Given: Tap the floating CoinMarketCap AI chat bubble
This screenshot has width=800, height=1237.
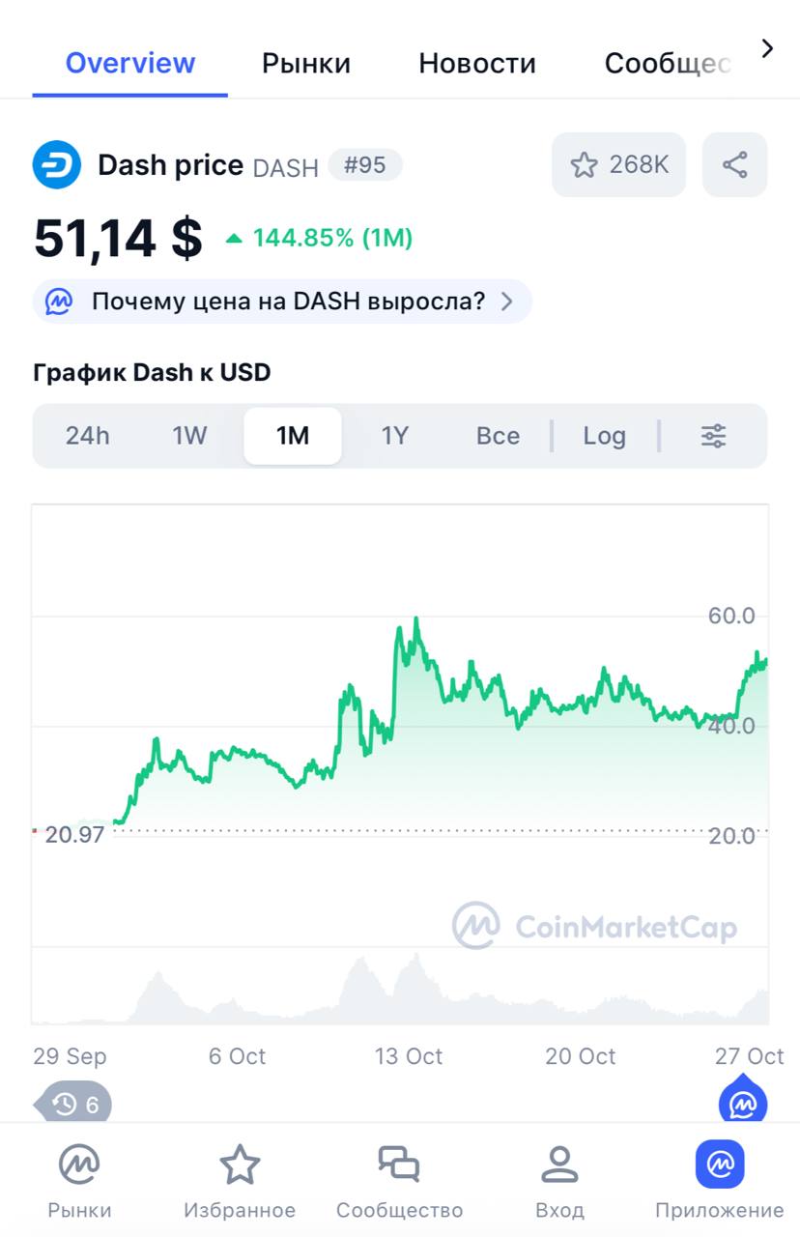Looking at the screenshot, I should (742, 1102).
